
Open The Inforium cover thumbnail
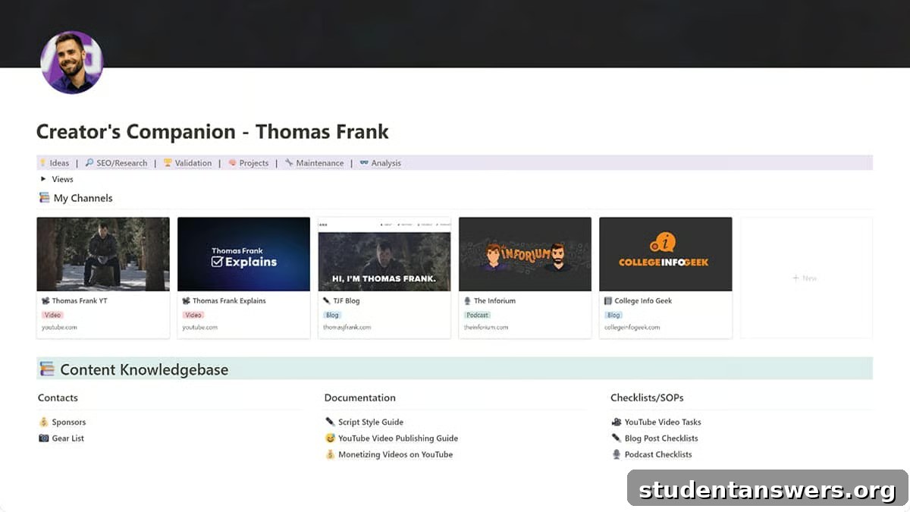pos(525,254)
